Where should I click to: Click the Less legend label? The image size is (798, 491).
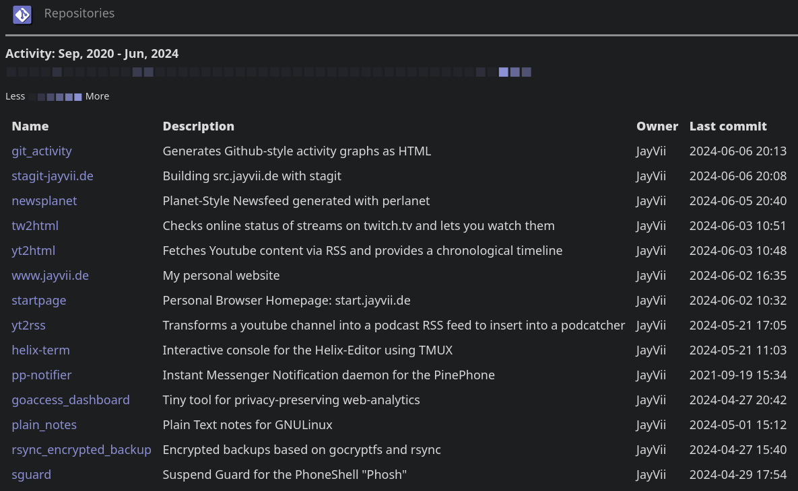click(x=15, y=96)
